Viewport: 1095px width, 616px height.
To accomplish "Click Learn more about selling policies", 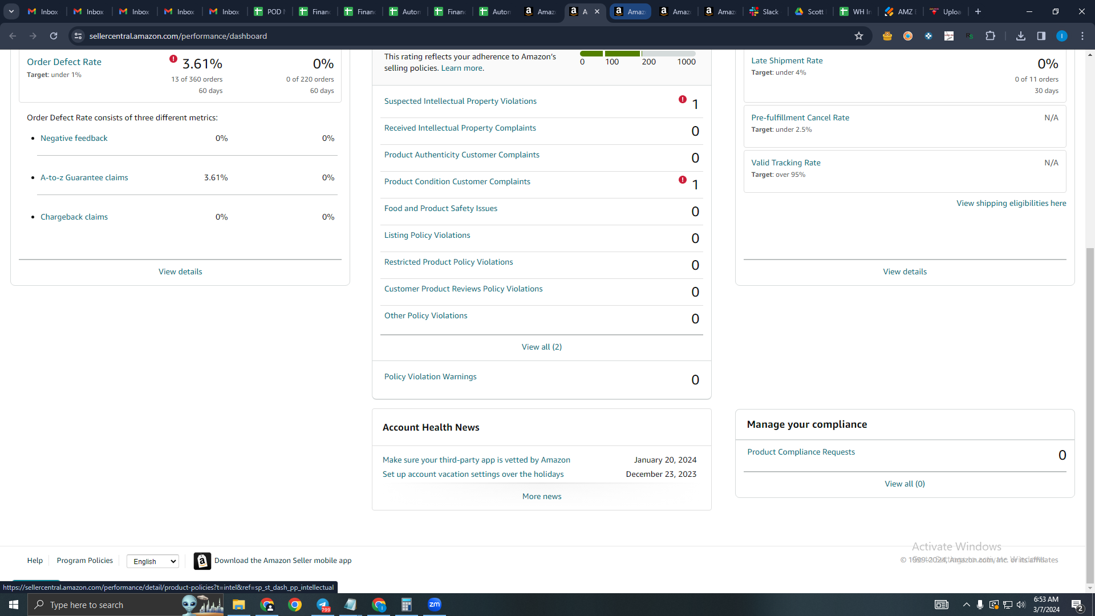I will tap(462, 68).
